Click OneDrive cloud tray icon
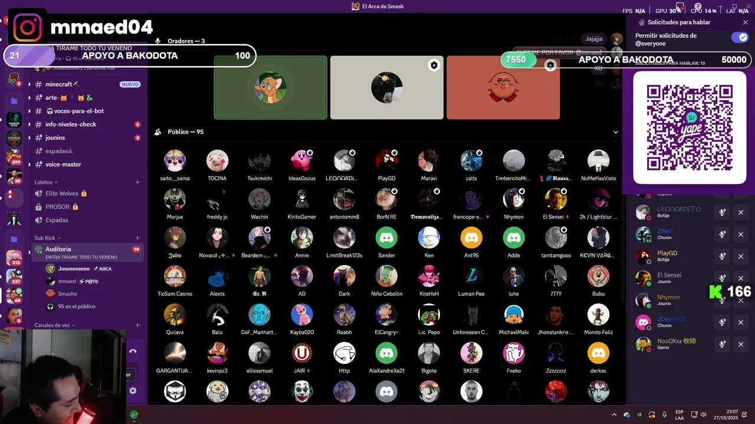Image resolution: width=755 pixels, height=424 pixels. click(626, 415)
